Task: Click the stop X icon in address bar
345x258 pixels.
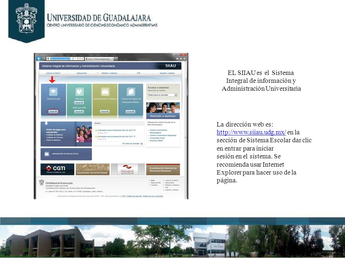Action: 83,59
